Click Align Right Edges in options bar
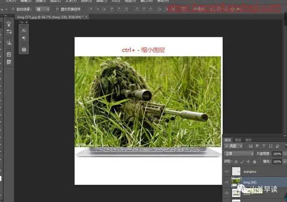 pyautogui.click(x=126, y=9)
